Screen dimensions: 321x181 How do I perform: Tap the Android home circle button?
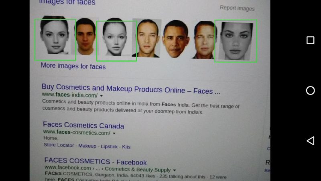[x=310, y=90]
